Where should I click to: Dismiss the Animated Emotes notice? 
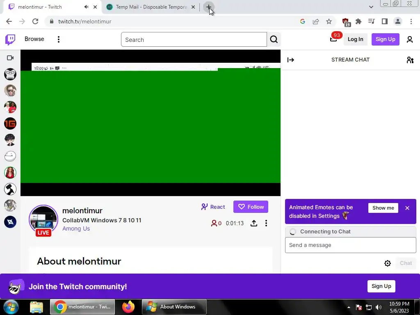[407, 208]
